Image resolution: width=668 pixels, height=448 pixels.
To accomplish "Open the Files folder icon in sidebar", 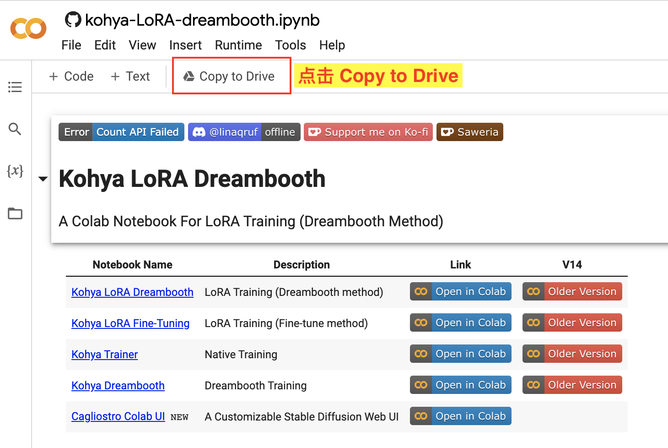I will pos(15,213).
